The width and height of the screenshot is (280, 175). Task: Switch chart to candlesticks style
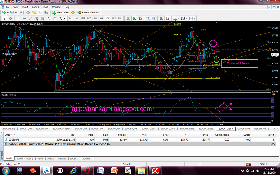pos(134,18)
